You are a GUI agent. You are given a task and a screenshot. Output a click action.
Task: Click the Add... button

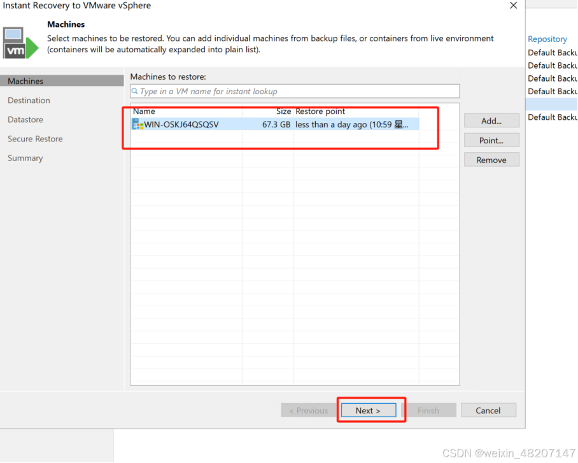tap(491, 120)
